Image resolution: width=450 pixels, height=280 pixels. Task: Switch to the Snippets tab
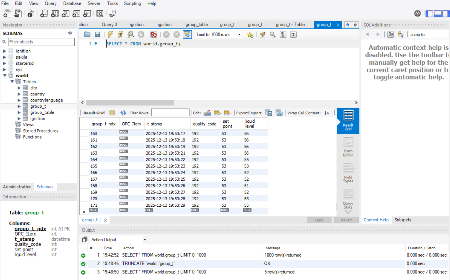403,220
